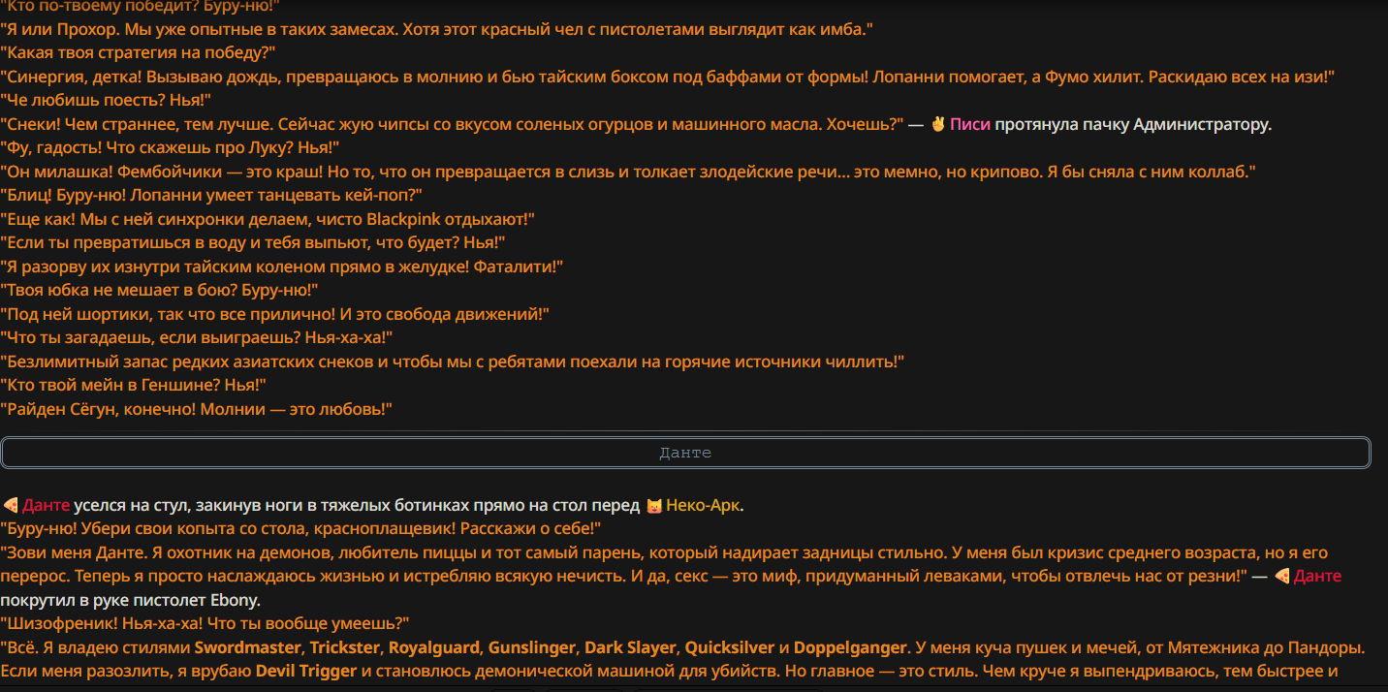Click the orange name 'Неко-Арк'
Viewport: 1388px width, 692px height.
click(704, 505)
